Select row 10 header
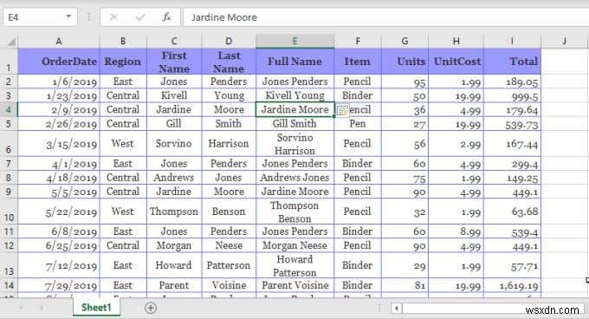Screen dimensions: 589x319 click(9, 212)
